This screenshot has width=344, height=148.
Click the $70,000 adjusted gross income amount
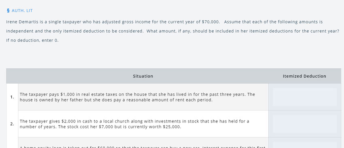click(210, 22)
